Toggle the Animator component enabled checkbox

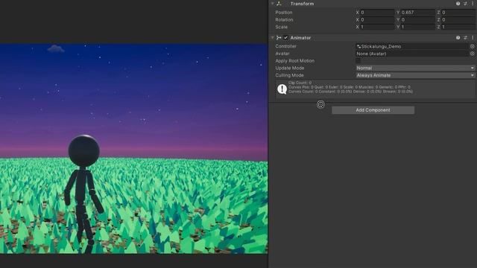tap(285, 38)
